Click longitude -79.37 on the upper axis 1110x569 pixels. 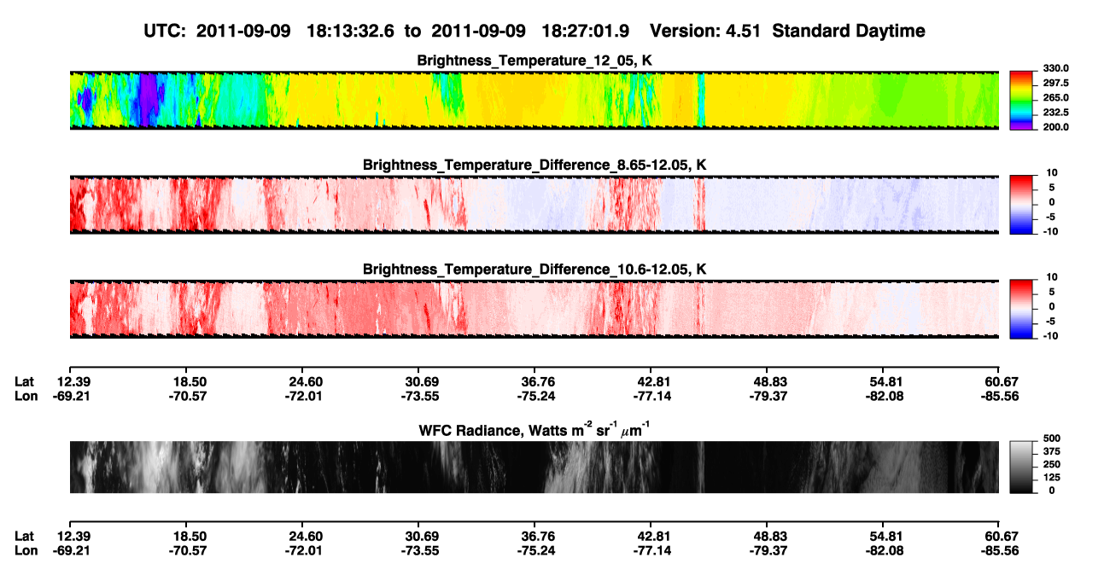click(768, 396)
